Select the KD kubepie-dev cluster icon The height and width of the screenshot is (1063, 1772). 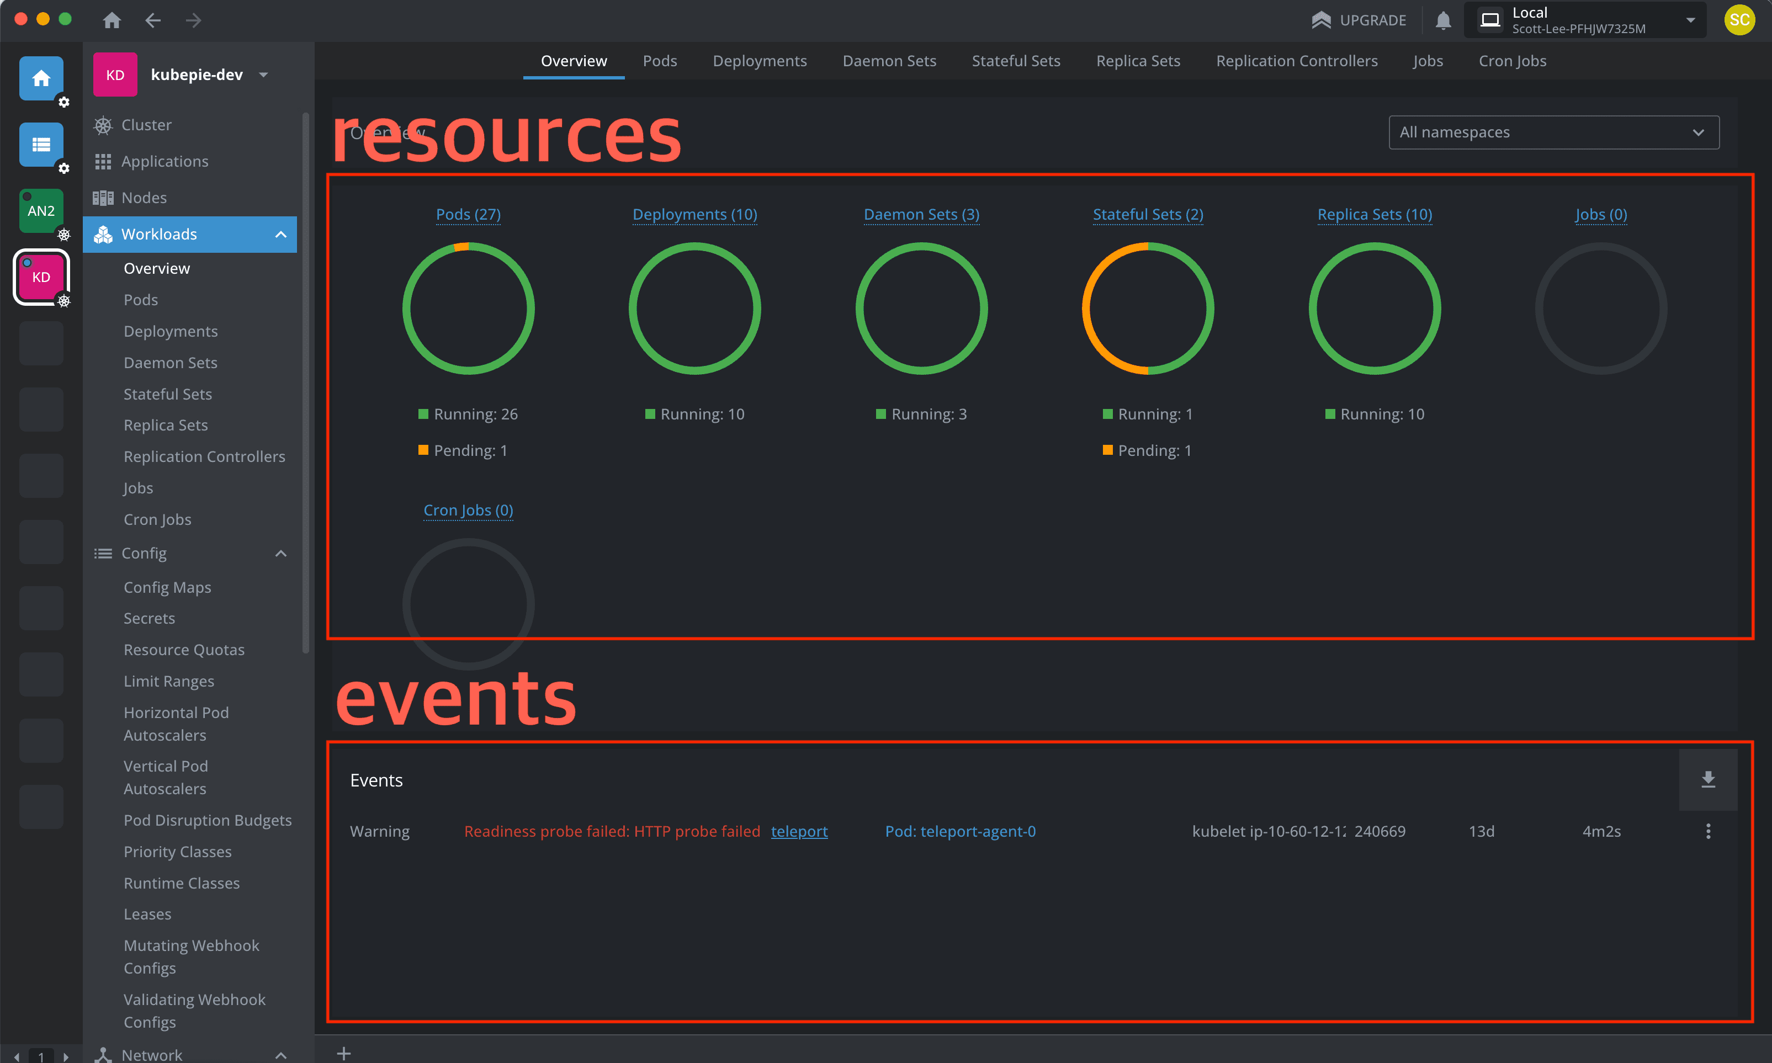click(41, 277)
